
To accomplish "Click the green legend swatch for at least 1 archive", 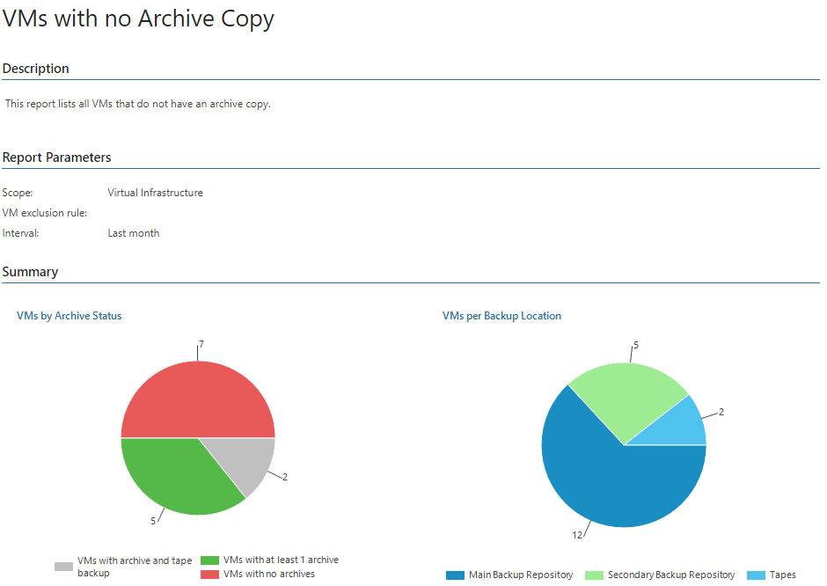I will point(209,560).
